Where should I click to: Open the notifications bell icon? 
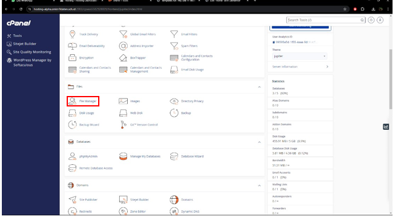click(x=371, y=20)
